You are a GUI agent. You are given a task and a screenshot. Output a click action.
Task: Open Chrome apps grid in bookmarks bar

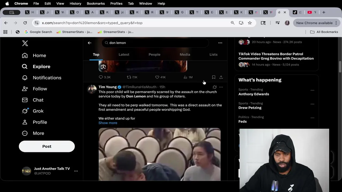tap(5, 32)
